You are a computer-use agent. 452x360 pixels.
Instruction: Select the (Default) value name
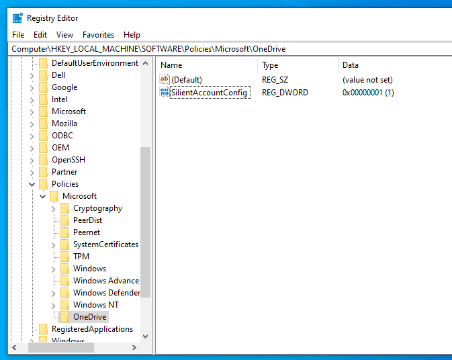pyautogui.click(x=187, y=80)
